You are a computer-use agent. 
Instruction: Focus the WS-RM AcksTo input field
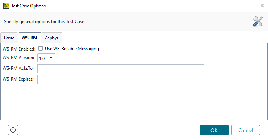[121, 69]
